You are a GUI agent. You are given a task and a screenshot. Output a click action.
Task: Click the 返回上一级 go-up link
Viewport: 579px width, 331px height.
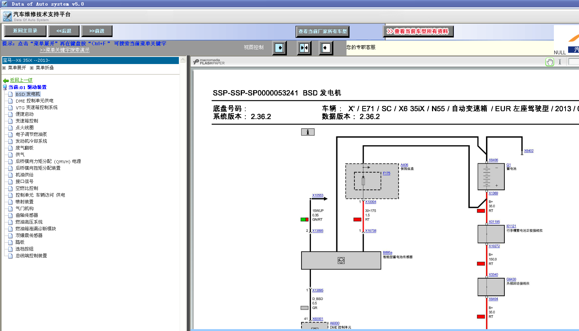[21, 80]
